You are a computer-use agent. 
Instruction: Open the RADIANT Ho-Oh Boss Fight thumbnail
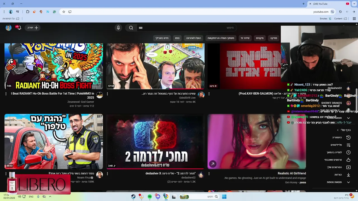[x=54, y=66]
